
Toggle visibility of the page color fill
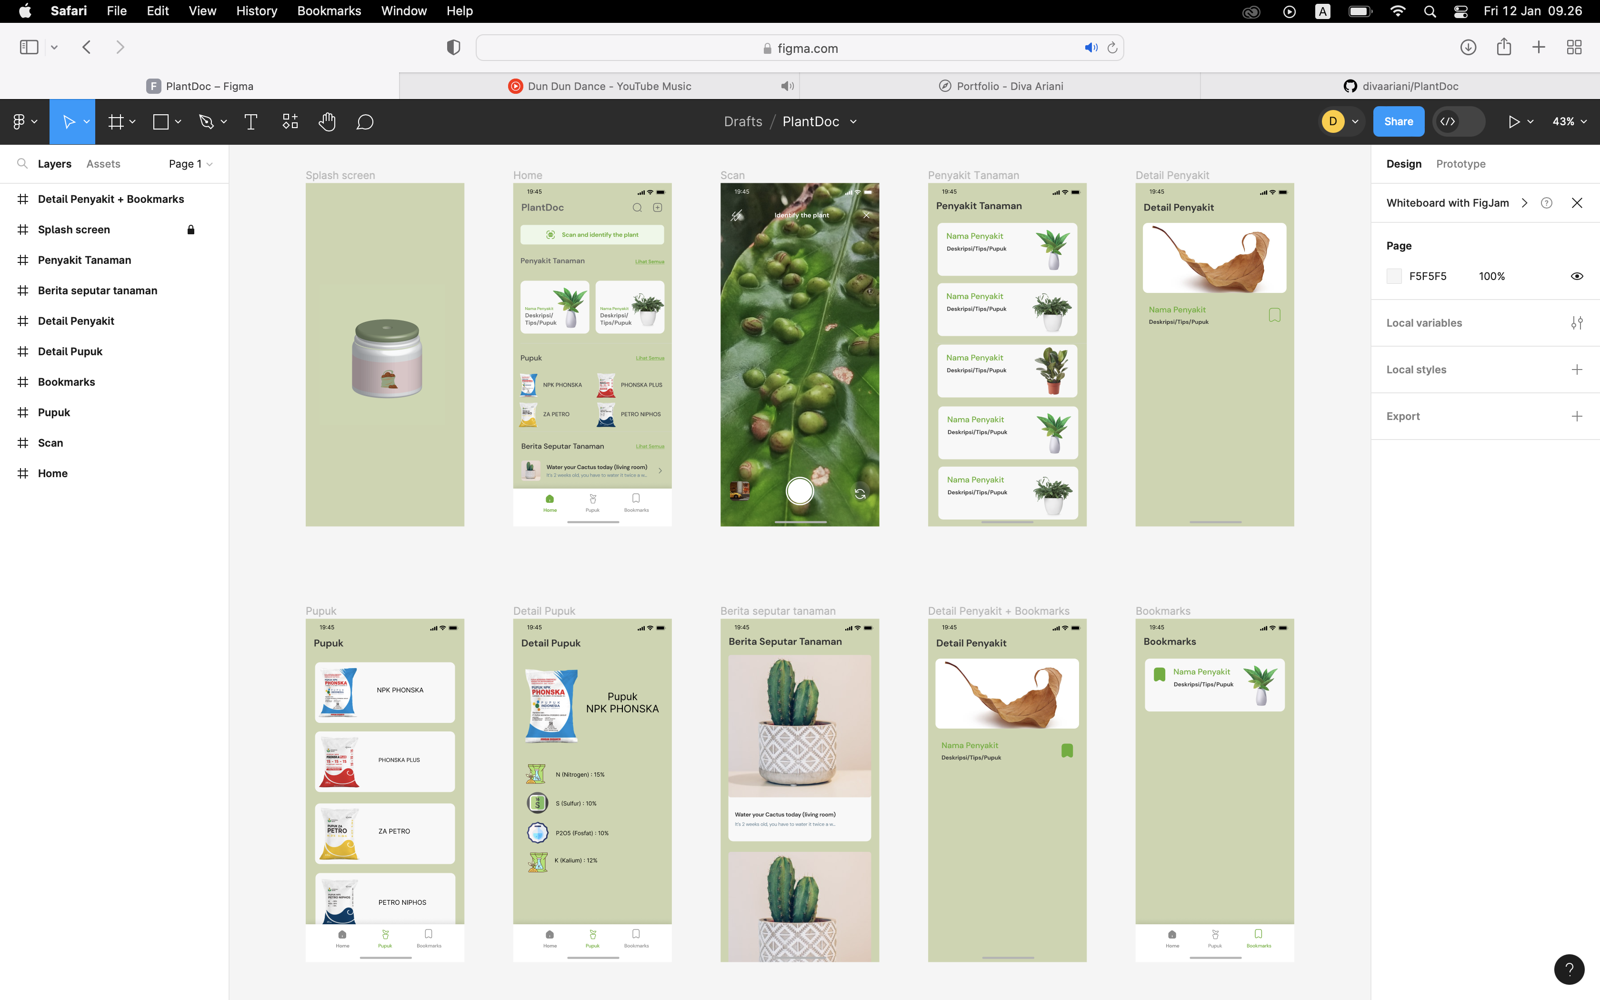(x=1577, y=276)
